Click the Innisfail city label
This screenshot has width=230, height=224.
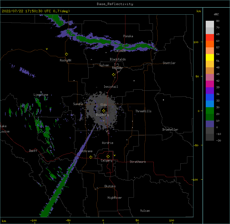111,87
